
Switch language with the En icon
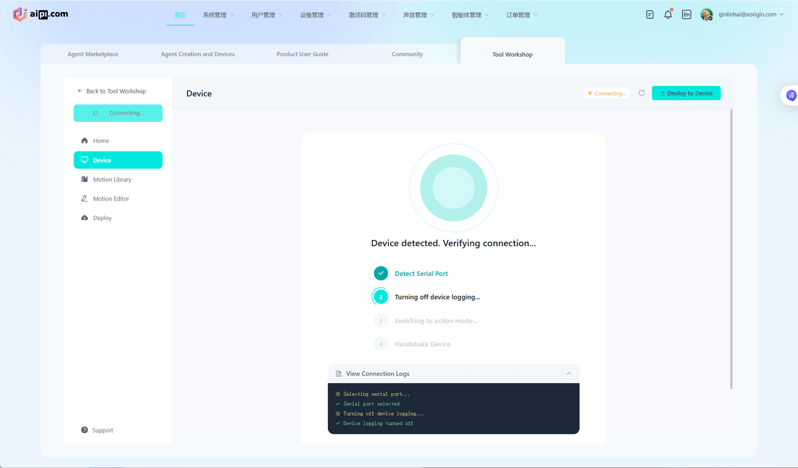[x=686, y=14]
